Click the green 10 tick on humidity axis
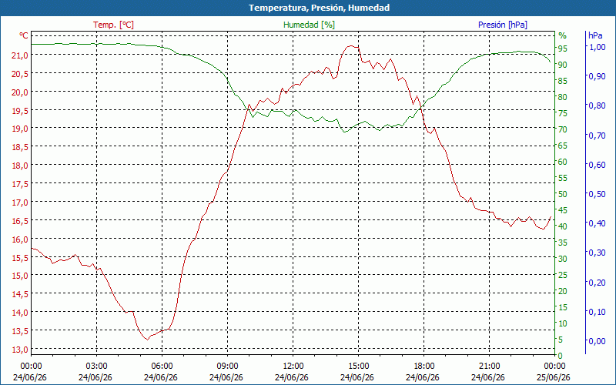 (x=563, y=323)
